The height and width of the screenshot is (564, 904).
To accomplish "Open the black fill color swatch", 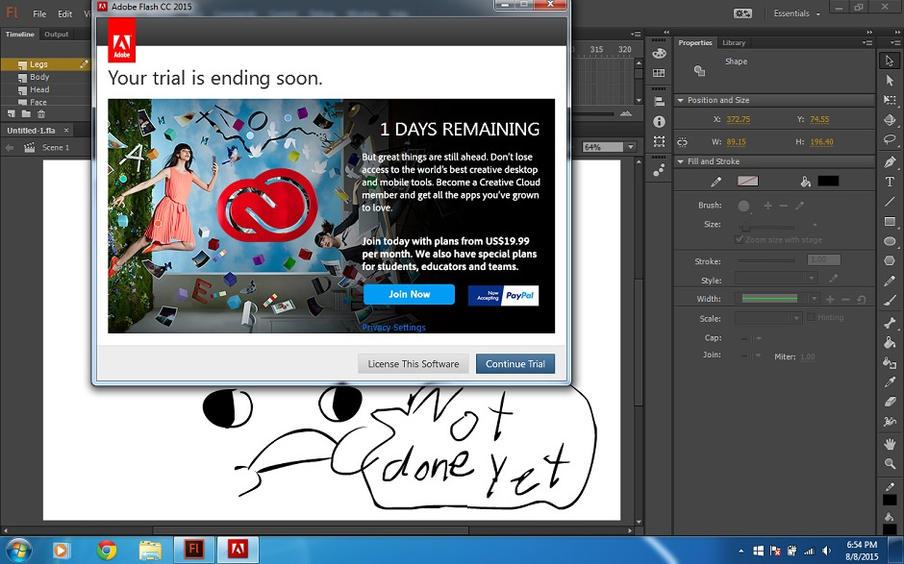I will (828, 181).
